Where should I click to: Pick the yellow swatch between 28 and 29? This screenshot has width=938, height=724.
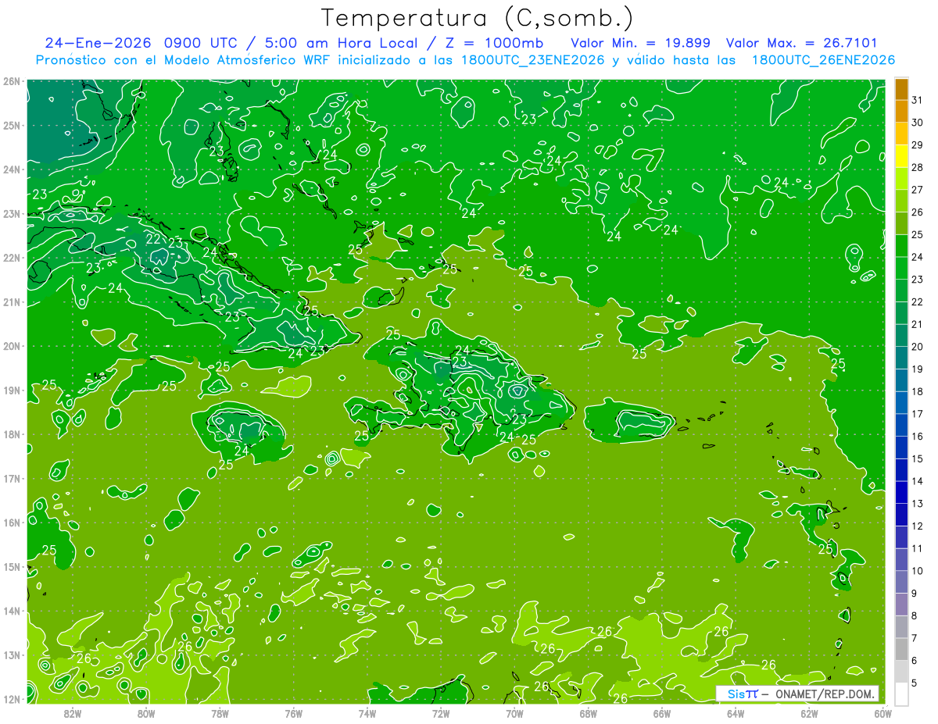tap(901, 156)
